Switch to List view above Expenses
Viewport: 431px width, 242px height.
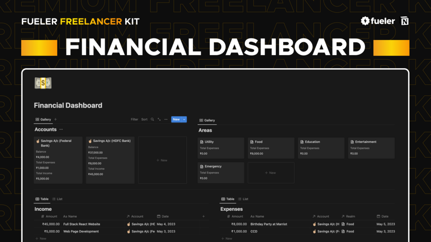(x=243, y=199)
